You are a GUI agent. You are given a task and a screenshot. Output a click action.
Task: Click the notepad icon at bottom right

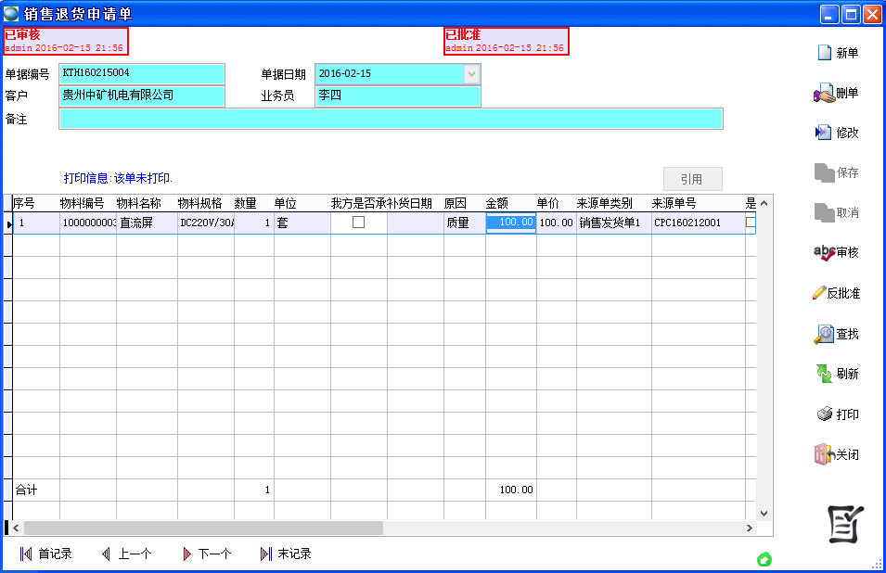tap(845, 526)
